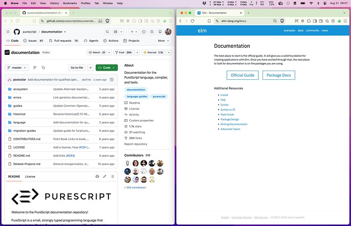Open the community link in Elm header
Viewport: 351px width, 226px height.
(312, 30)
